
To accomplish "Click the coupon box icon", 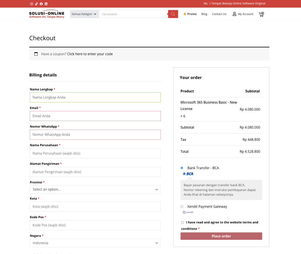I will click(x=36, y=54).
